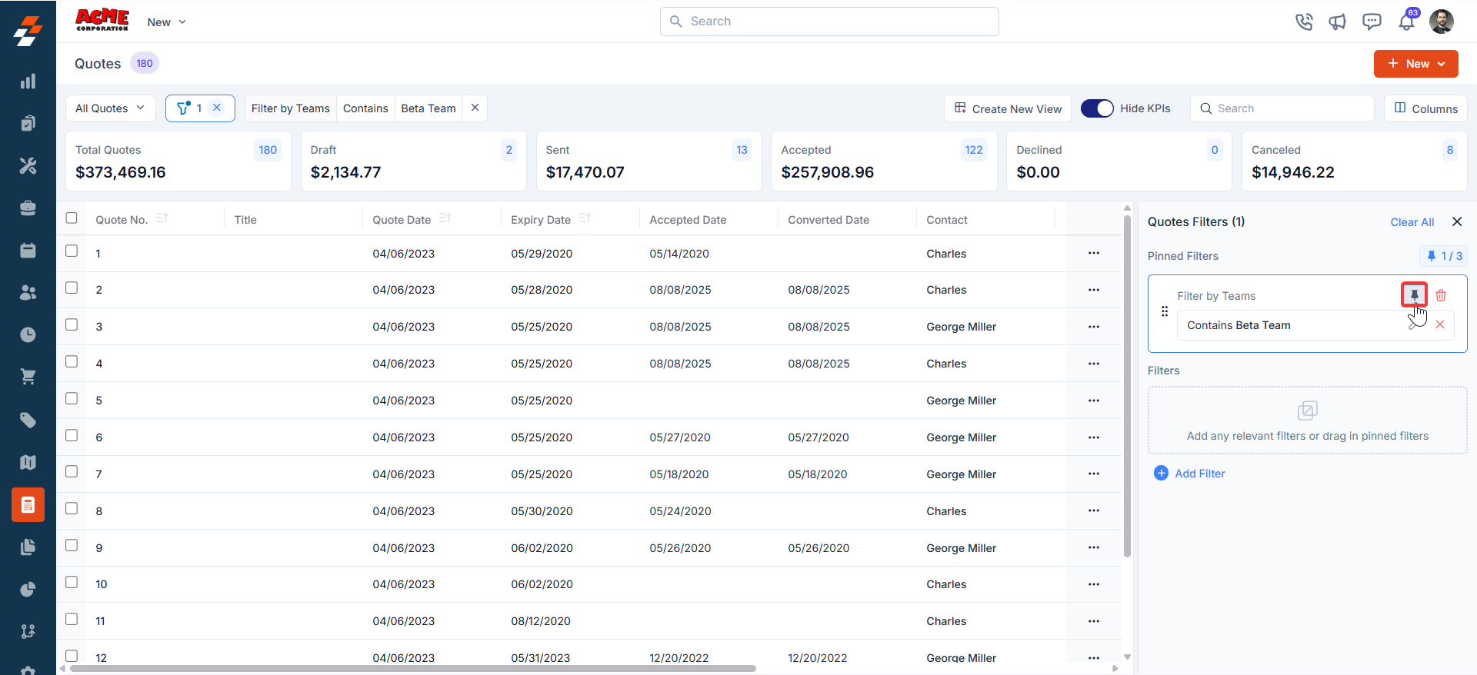The image size is (1477, 675).
Task: Open the orange New button dropdown
Action: (1415, 64)
